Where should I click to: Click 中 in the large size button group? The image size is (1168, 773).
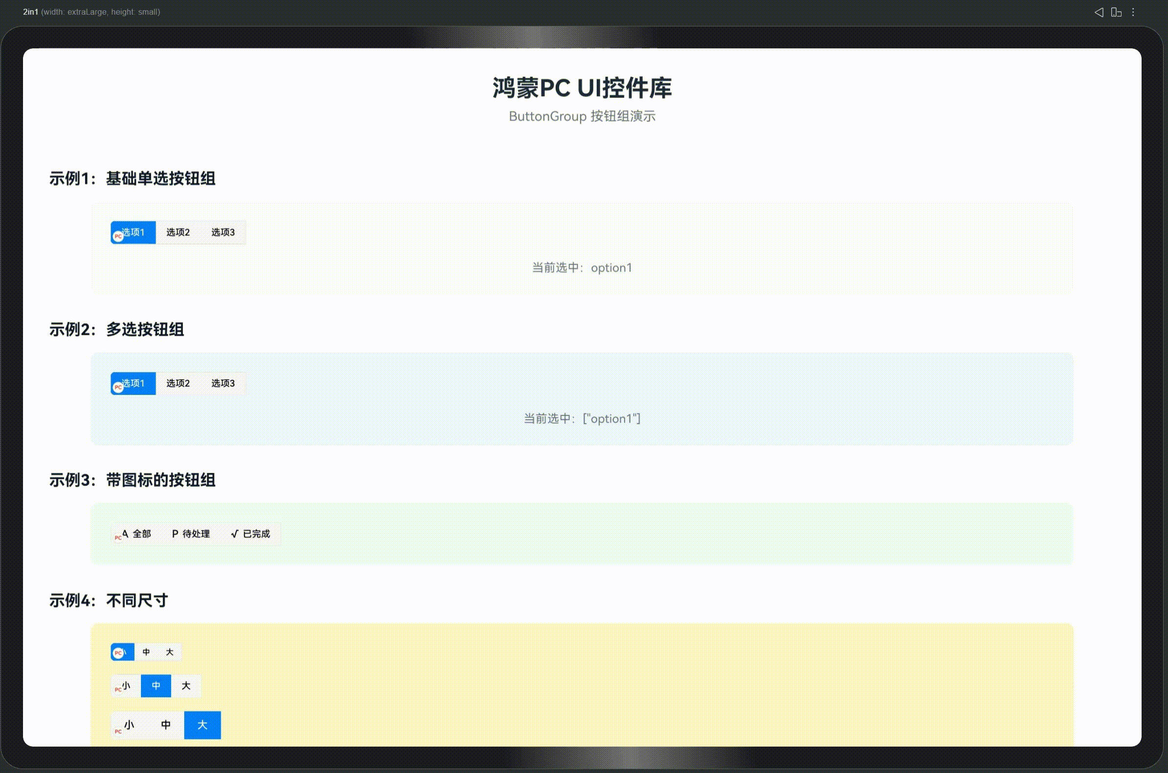pyautogui.click(x=166, y=725)
